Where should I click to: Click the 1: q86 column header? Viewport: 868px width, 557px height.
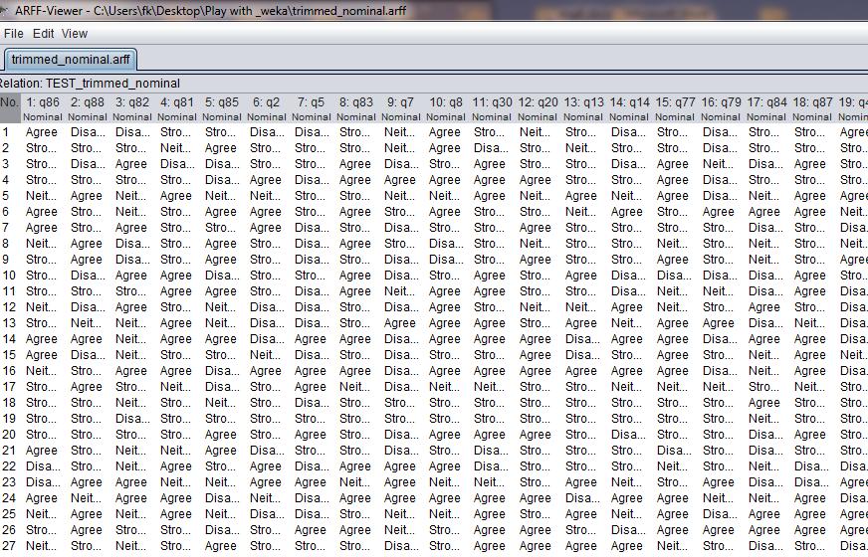click(43, 108)
